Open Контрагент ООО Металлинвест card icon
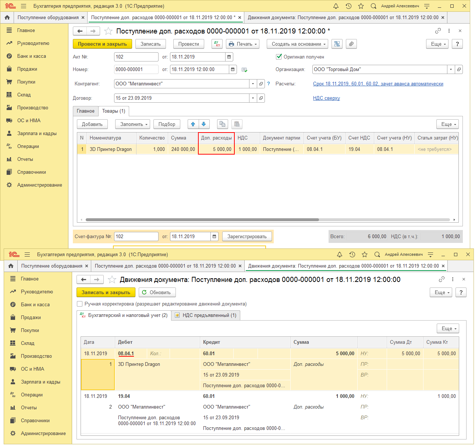Viewport: 475px width, 445px height. [x=261, y=84]
